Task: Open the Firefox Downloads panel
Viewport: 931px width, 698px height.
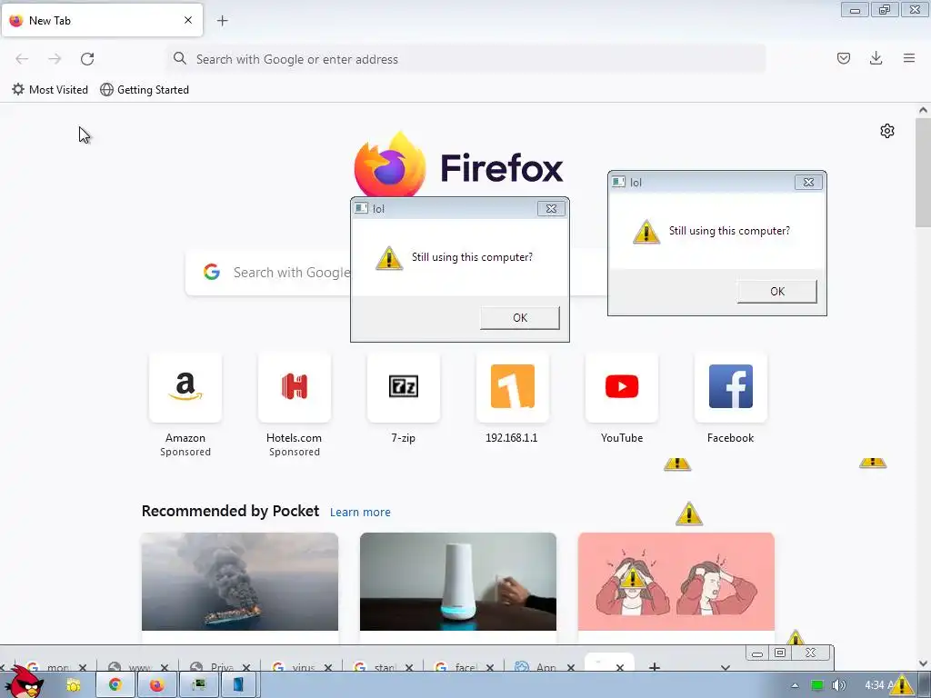Action: point(876,58)
